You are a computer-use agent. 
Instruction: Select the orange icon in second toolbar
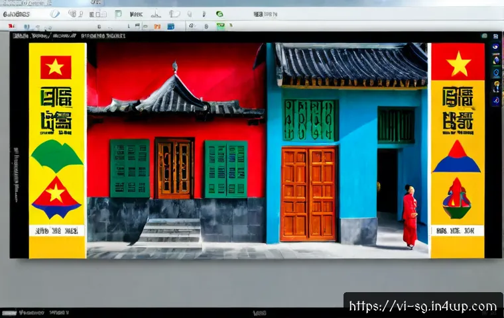[x=157, y=26]
